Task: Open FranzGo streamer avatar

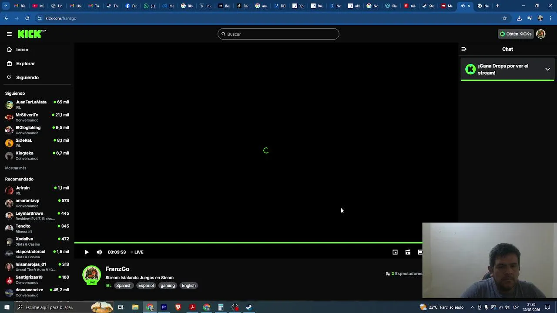Action: (x=91, y=275)
